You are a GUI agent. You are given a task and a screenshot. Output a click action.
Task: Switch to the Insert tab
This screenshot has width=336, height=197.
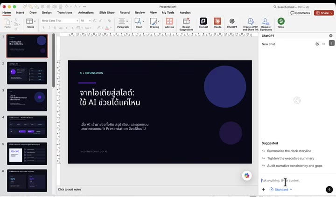(x=20, y=13)
